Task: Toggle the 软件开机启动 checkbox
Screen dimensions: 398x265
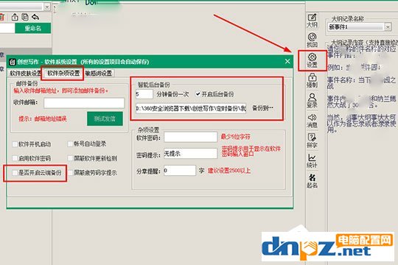Action: (15, 144)
